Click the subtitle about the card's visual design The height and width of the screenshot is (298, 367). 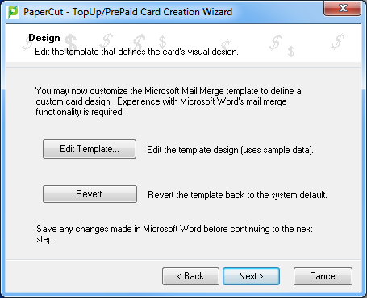click(x=136, y=52)
